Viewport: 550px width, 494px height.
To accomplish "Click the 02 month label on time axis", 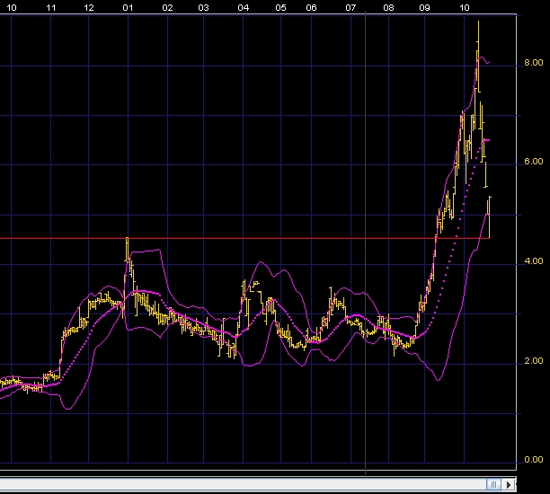I will coord(168,8).
